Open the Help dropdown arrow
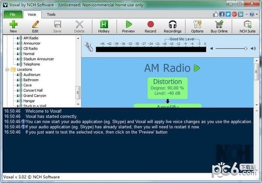 [257, 14]
